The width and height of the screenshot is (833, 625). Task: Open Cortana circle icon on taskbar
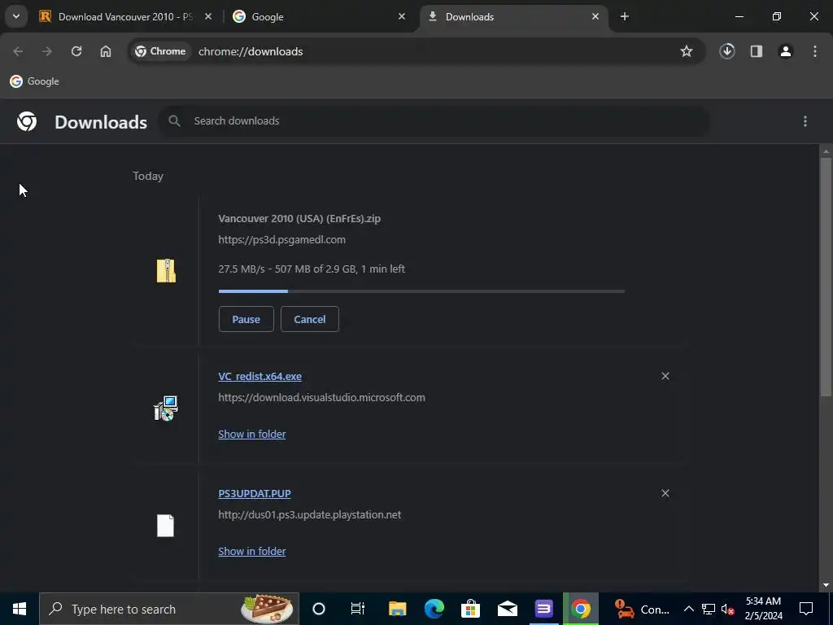[319, 609]
